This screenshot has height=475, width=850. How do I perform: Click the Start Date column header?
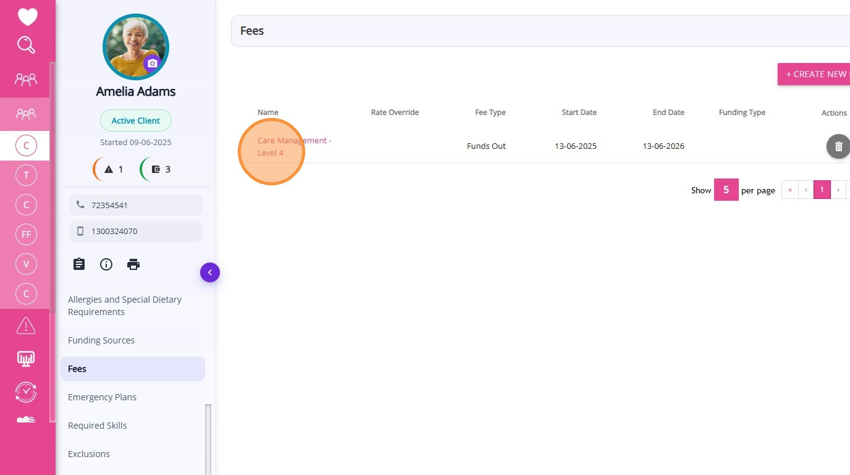coord(579,112)
